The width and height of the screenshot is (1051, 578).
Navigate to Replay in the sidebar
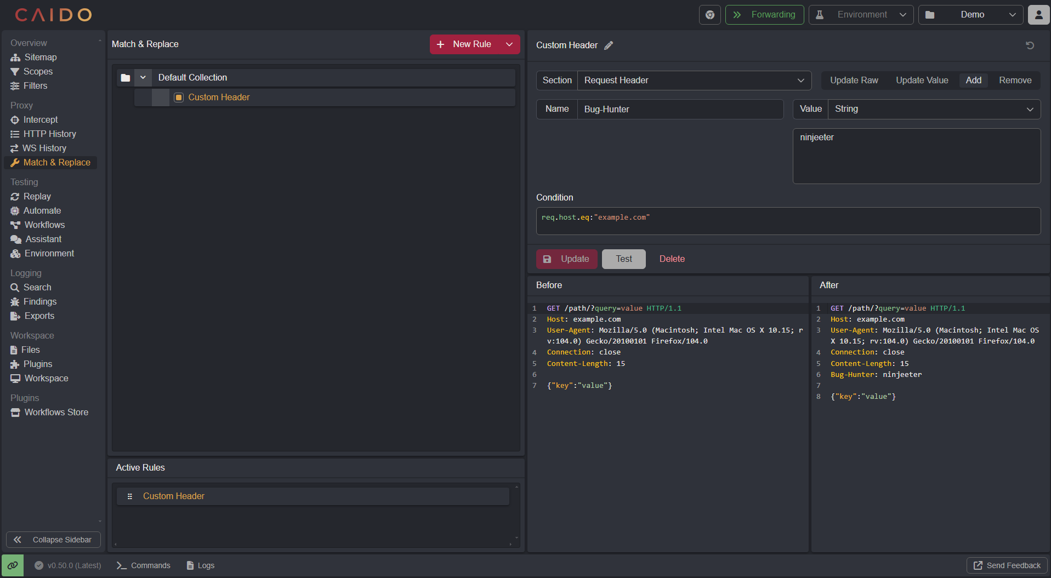(x=37, y=197)
